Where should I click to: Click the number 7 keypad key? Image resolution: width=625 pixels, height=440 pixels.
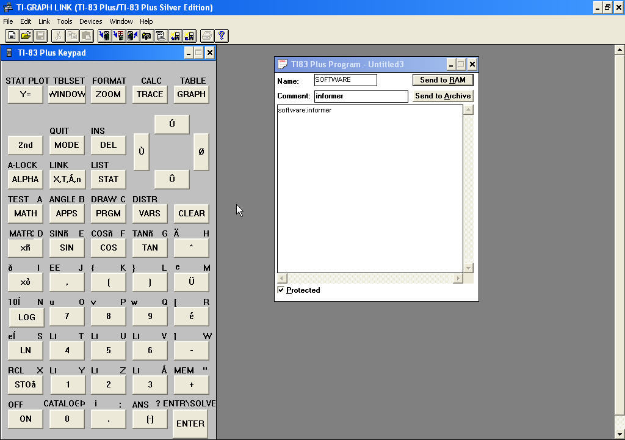67,317
